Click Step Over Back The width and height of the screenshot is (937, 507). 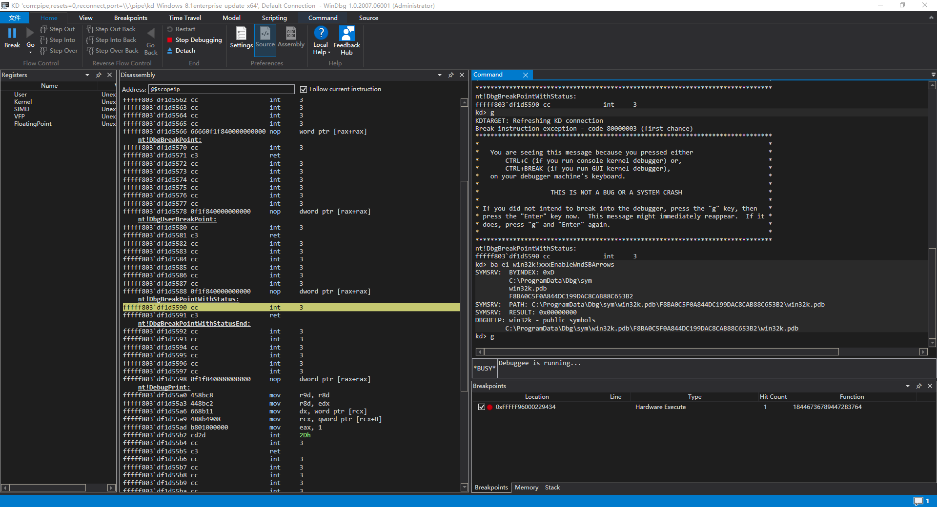pos(113,51)
